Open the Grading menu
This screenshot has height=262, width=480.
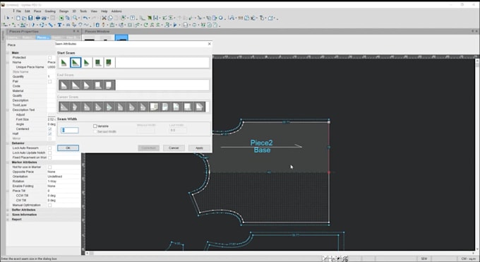point(50,11)
